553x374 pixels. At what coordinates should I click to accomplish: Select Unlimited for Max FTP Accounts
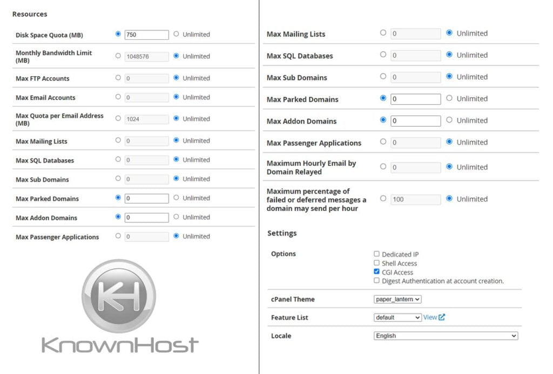pyautogui.click(x=177, y=78)
